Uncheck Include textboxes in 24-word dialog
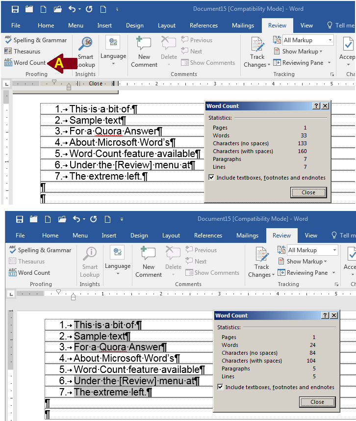This screenshot has height=421, width=356. 220,387
